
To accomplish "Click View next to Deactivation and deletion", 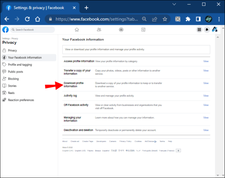I will [206, 130].
